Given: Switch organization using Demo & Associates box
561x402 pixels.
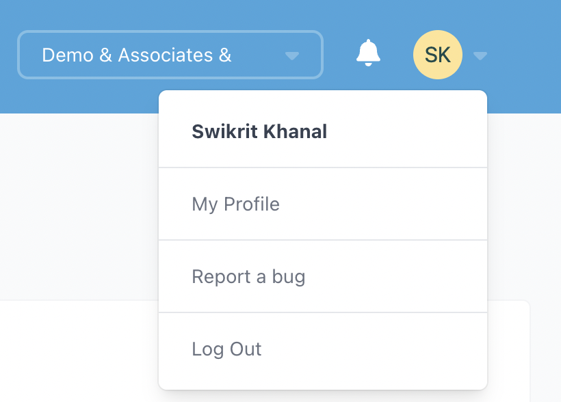Looking at the screenshot, I should tap(170, 55).
